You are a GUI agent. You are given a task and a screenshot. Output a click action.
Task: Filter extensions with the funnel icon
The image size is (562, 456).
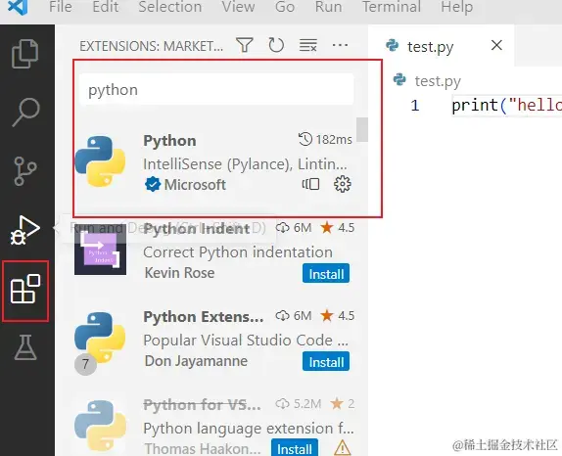click(245, 45)
